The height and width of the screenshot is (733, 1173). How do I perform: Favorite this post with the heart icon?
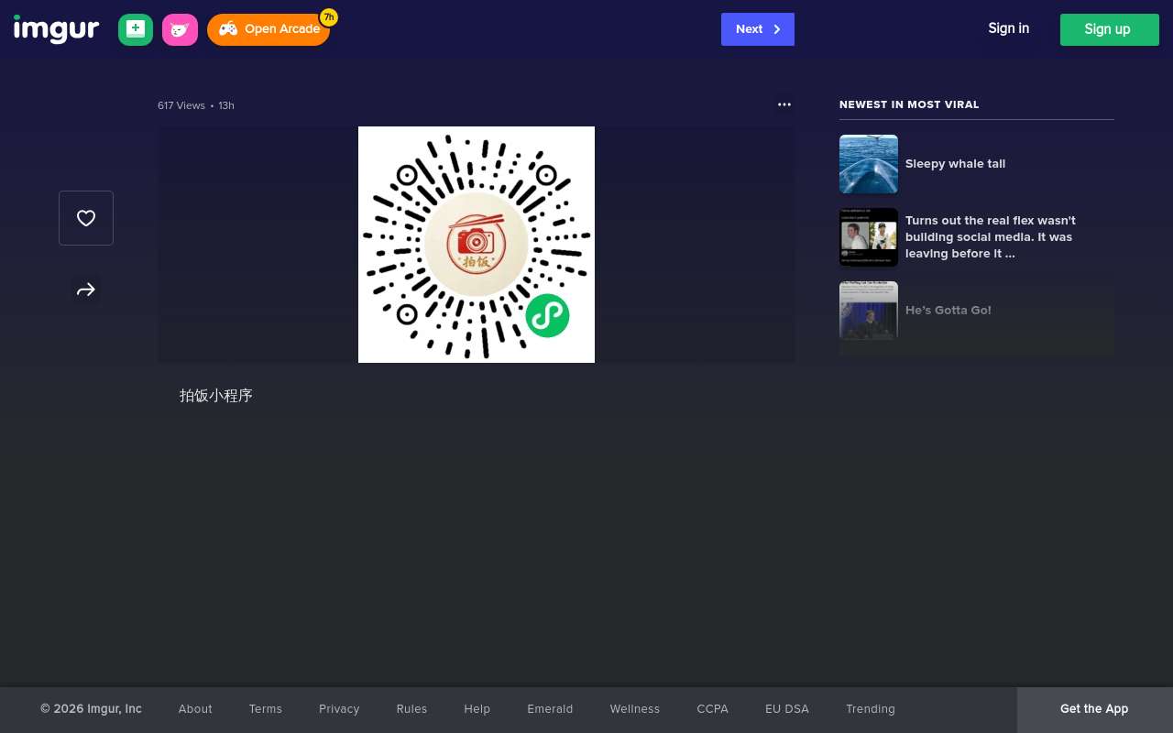86,218
